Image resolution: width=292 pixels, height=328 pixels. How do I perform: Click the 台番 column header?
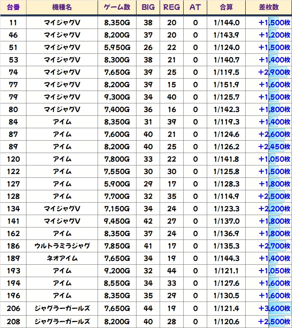pos(13,7)
